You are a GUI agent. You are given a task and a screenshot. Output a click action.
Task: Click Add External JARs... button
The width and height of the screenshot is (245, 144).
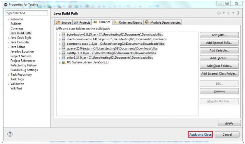(219, 43)
